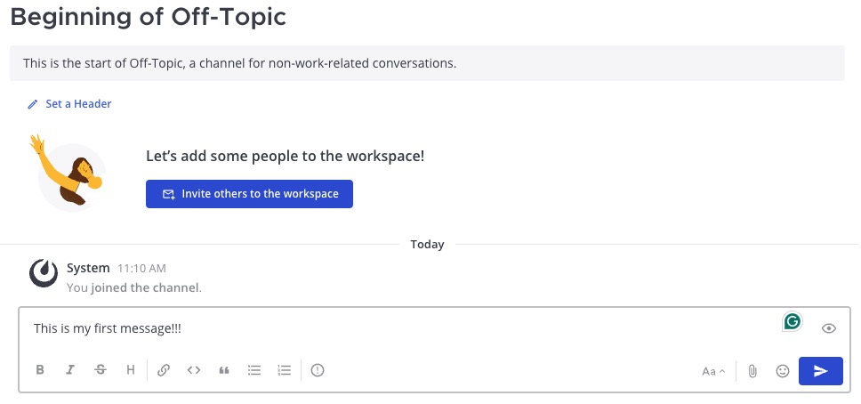Click the System user avatar

click(44, 273)
